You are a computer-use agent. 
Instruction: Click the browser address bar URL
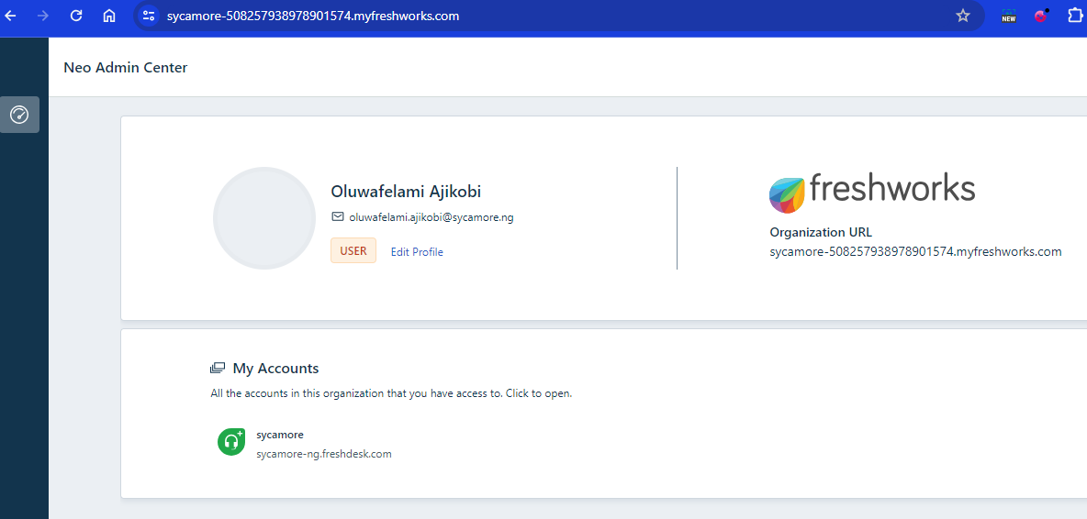(313, 16)
